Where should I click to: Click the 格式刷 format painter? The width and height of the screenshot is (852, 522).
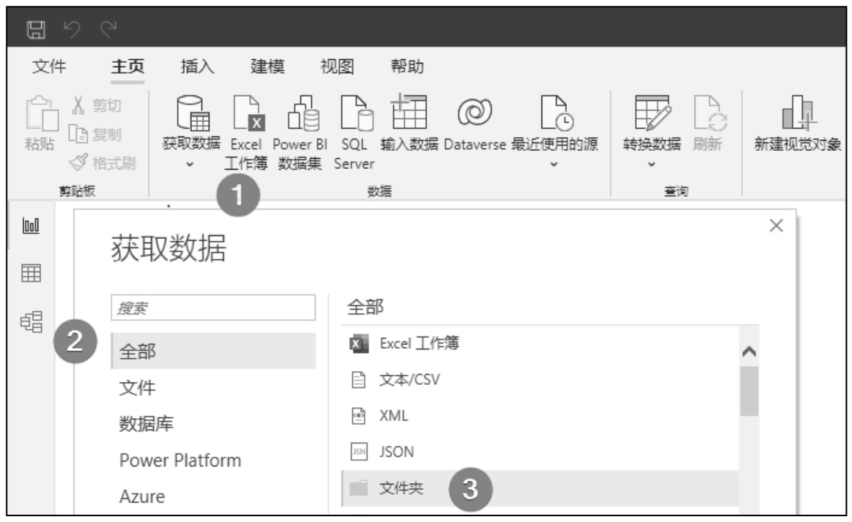[x=102, y=163]
